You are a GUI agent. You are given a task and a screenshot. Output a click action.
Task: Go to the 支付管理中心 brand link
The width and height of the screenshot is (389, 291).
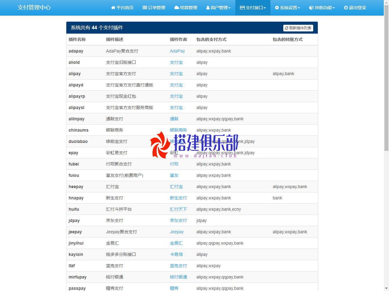34,8
